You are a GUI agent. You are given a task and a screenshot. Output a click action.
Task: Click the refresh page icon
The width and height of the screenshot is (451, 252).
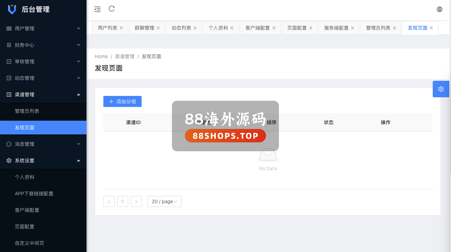(x=112, y=9)
